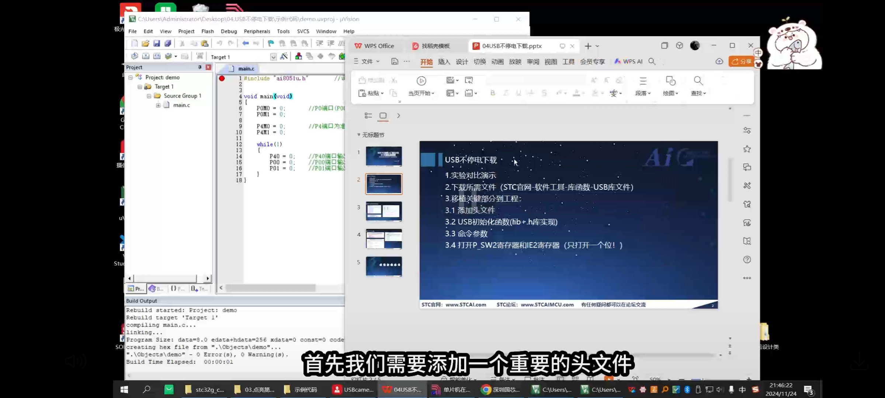Open the Peripherals menu in µVision
Image resolution: width=885 pixels, height=398 pixels.
[257, 31]
